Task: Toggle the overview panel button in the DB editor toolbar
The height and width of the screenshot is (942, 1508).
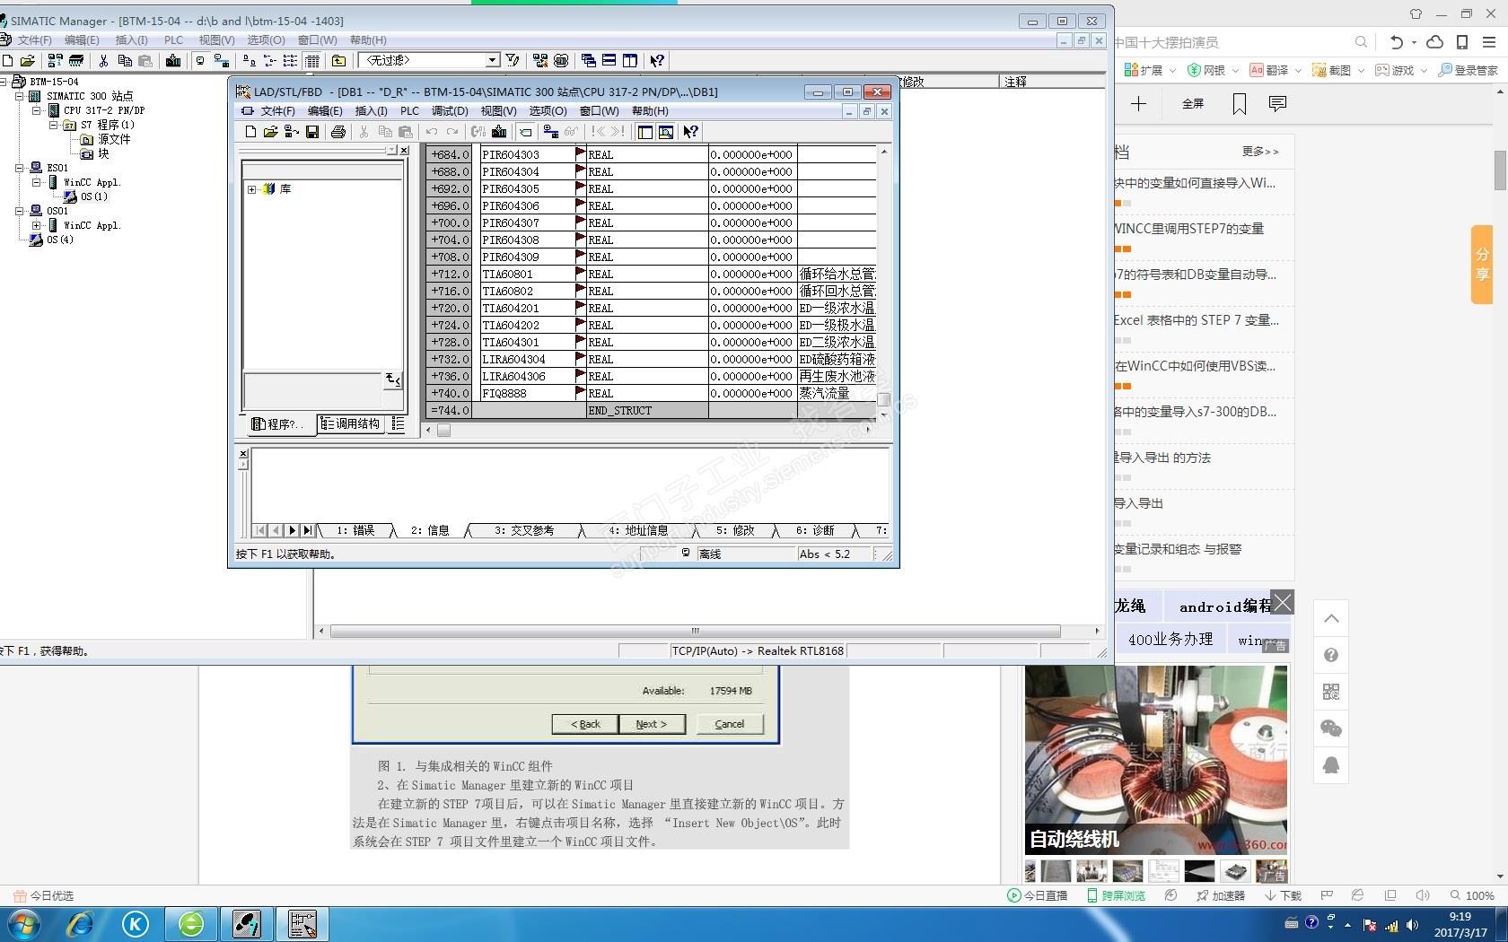Action: (x=644, y=132)
